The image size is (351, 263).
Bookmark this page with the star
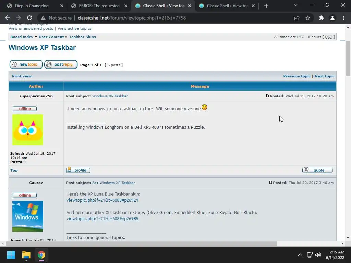tap(308, 18)
